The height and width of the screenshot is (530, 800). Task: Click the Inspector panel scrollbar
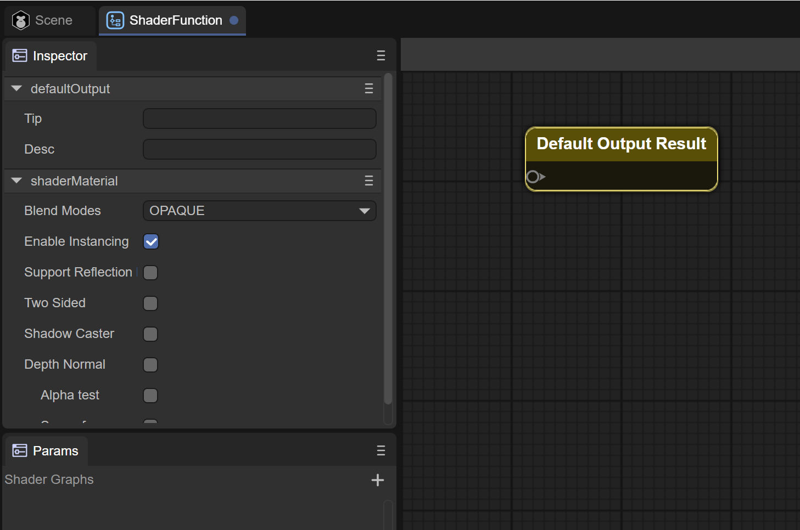coord(388,239)
